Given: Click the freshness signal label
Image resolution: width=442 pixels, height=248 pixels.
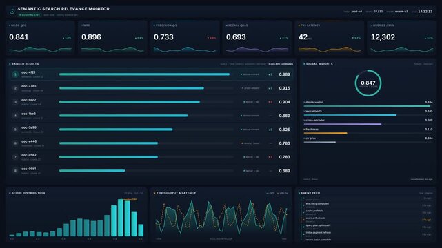Looking at the screenshot, I should (x=312, y=130).
